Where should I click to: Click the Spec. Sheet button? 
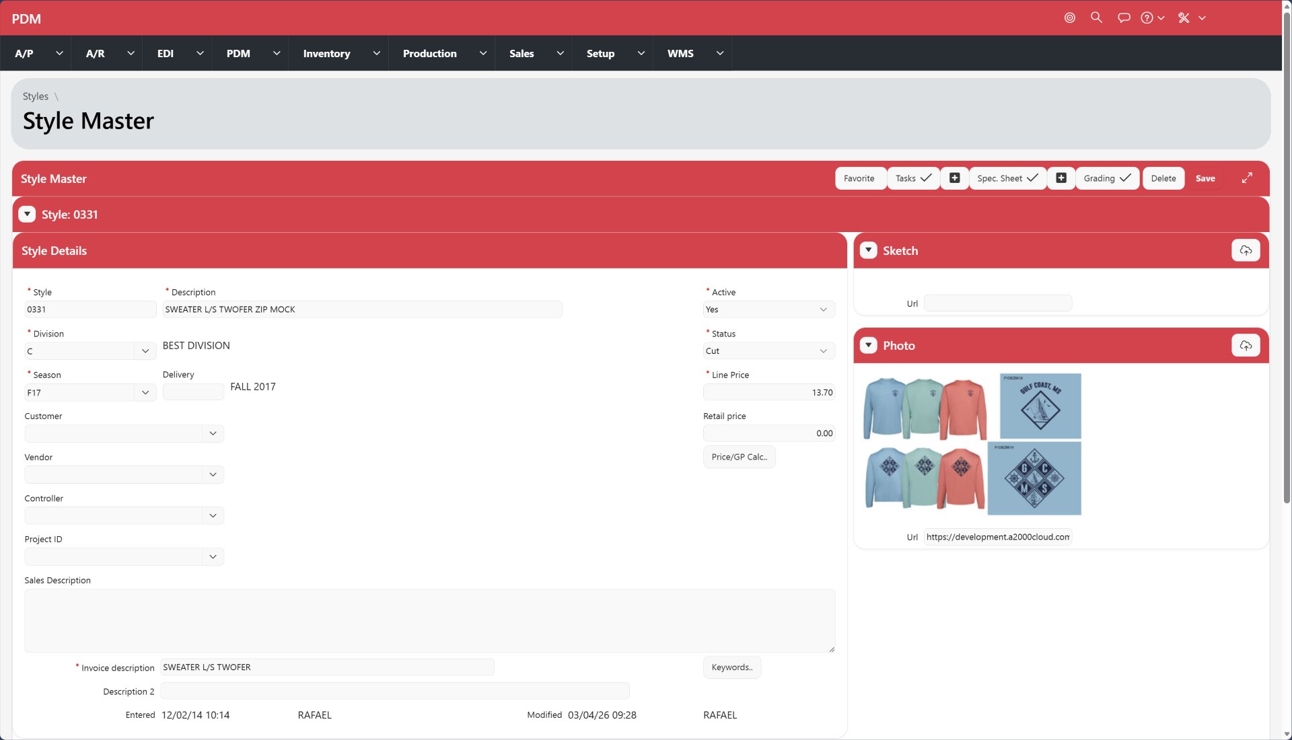tap(1007, 178)
